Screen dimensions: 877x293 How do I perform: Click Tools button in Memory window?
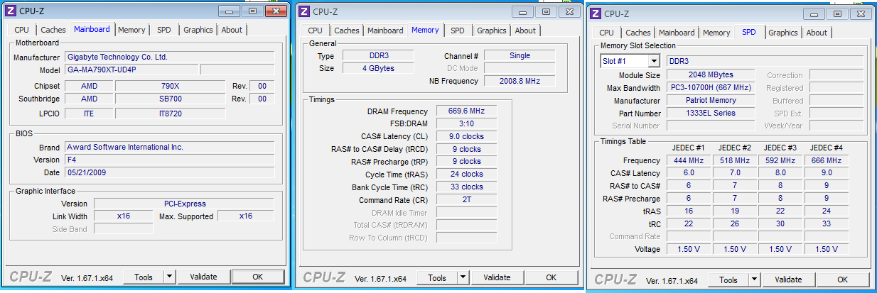pyautogui.click(x=437, y=277)
